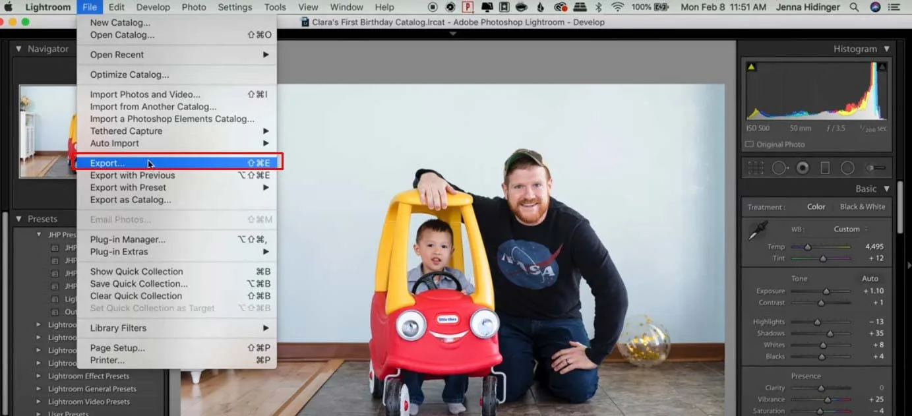This screenshot has height=416, width=912.
Task: Select the Spot Removal tool
Action: [x=780, y=168]
